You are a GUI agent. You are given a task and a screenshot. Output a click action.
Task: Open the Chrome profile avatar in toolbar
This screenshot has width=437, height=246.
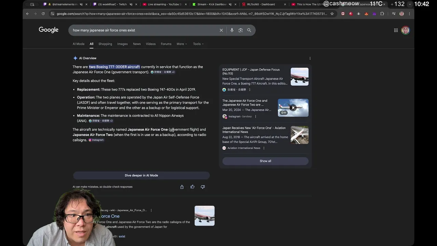(401, 14)
